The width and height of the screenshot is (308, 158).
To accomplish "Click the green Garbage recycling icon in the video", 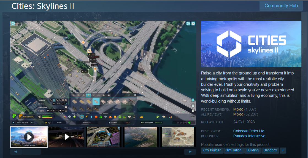I will (101, 117).
